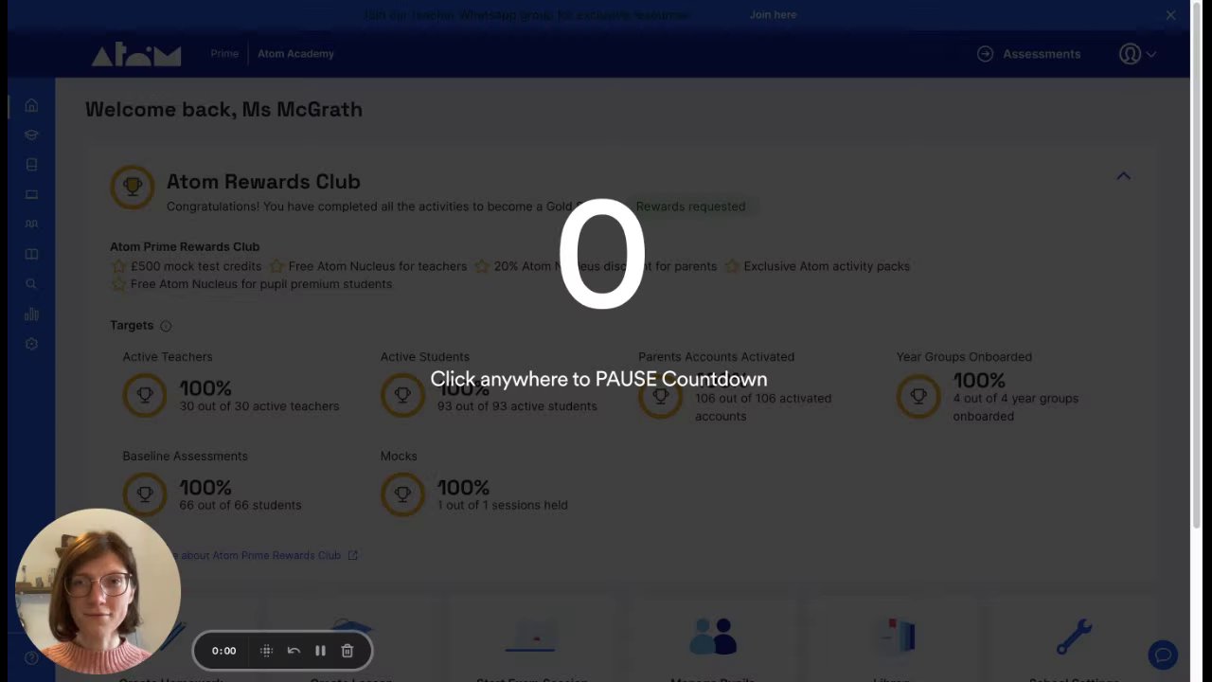Click the Rewards requested status badge
The height and width of the screenshot is (682, 1212).
pos(690,206)
